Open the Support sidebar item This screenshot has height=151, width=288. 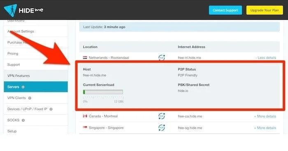click(36, 65)
